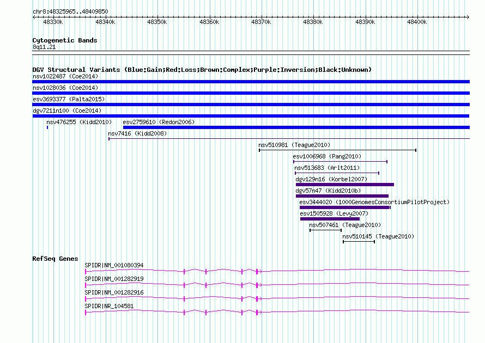The width and height of the screenshot is (485, 343).
Task: Select the 8q11.21 cytogenetic band label
Action: pyautogui.click(x=44, y=47)
